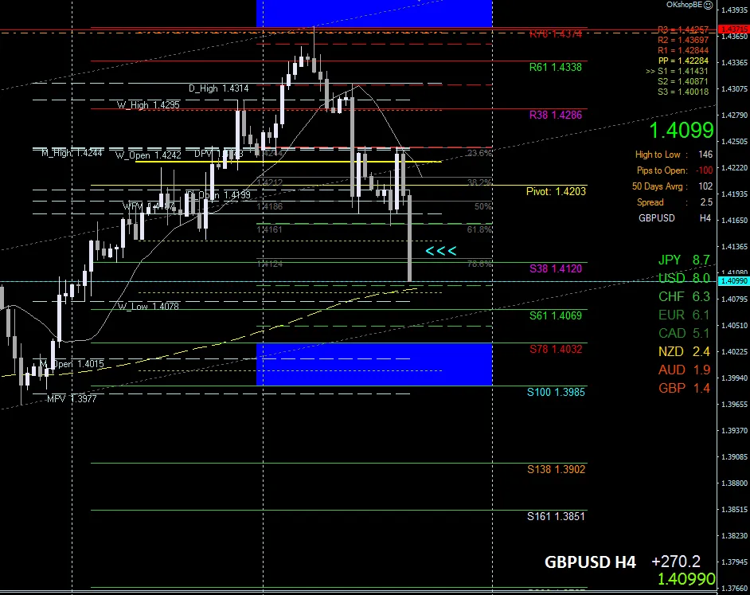Select the S161 1.3851 label
750x595 pixels.
[x=556, y=516]
